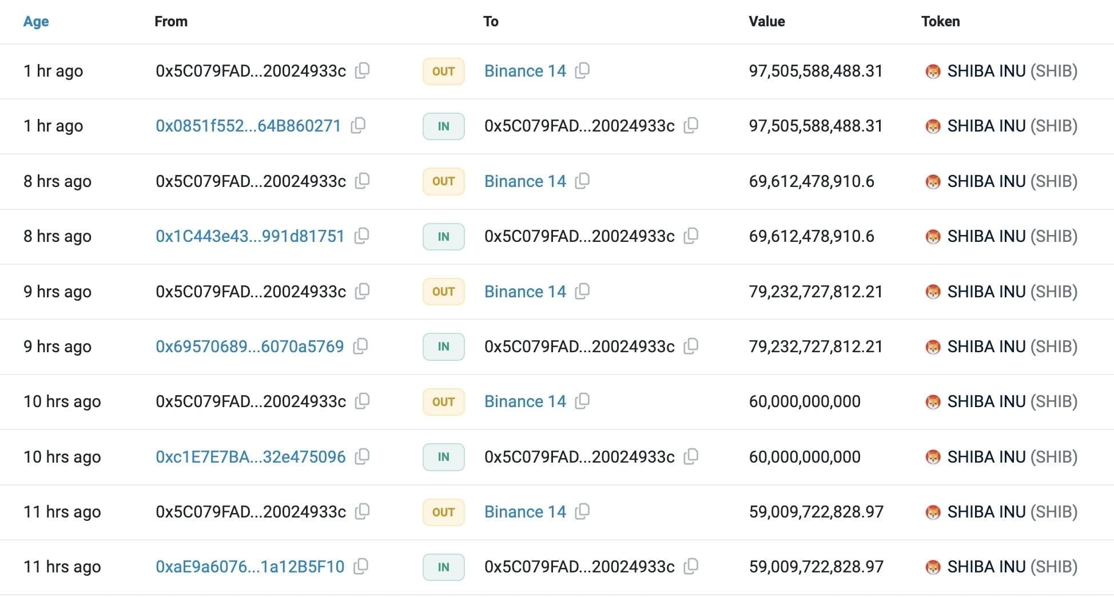Copy From address in 9 hrs ago OUT row
The image size is (1114, 597).
click(362, 292)
